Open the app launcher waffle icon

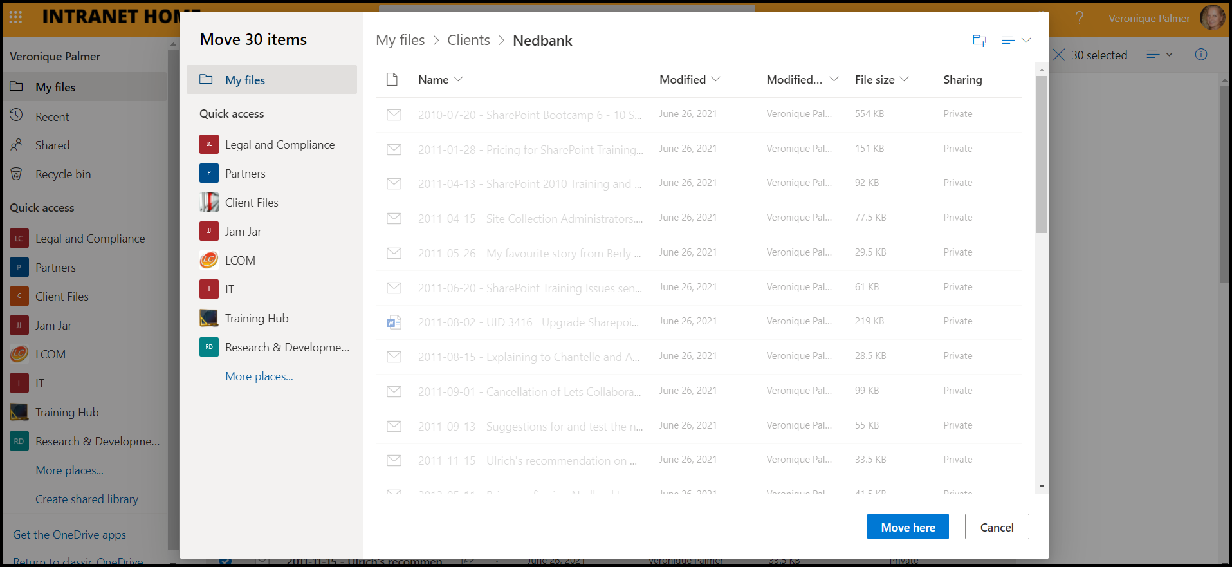pos(16,17)
